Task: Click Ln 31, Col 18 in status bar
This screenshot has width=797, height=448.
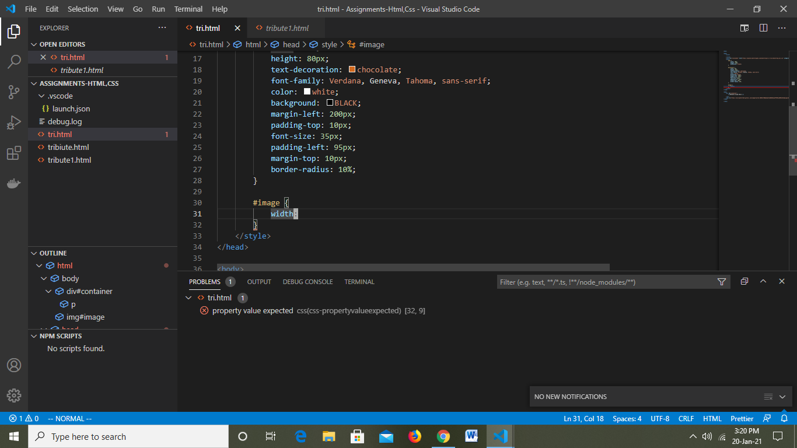Action: (583, 418)
